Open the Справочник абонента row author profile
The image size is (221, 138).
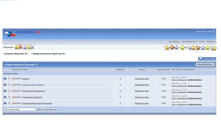(142, 97)
